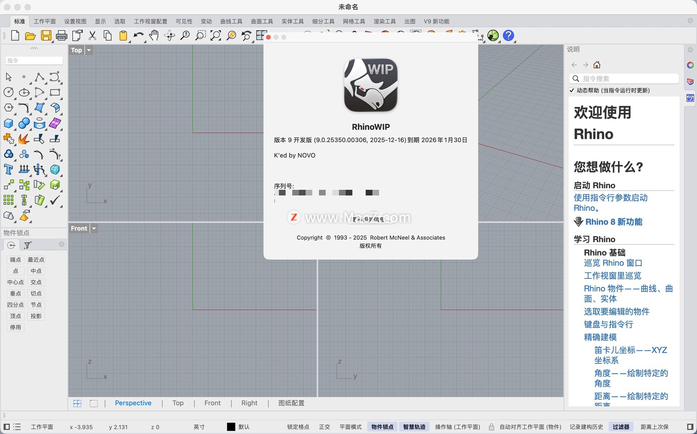Click the Save file icon
This screenshot has height=434, width=697.
46,36
